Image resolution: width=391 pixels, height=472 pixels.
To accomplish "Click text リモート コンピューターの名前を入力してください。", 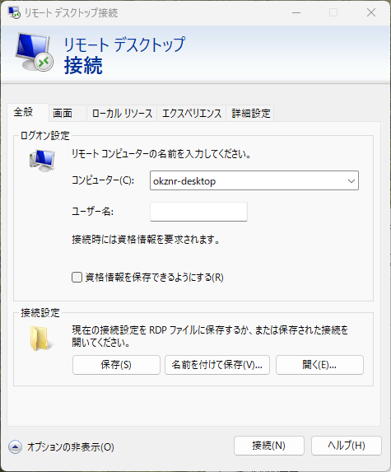I will pyautogui.click(x=161, y=154).
